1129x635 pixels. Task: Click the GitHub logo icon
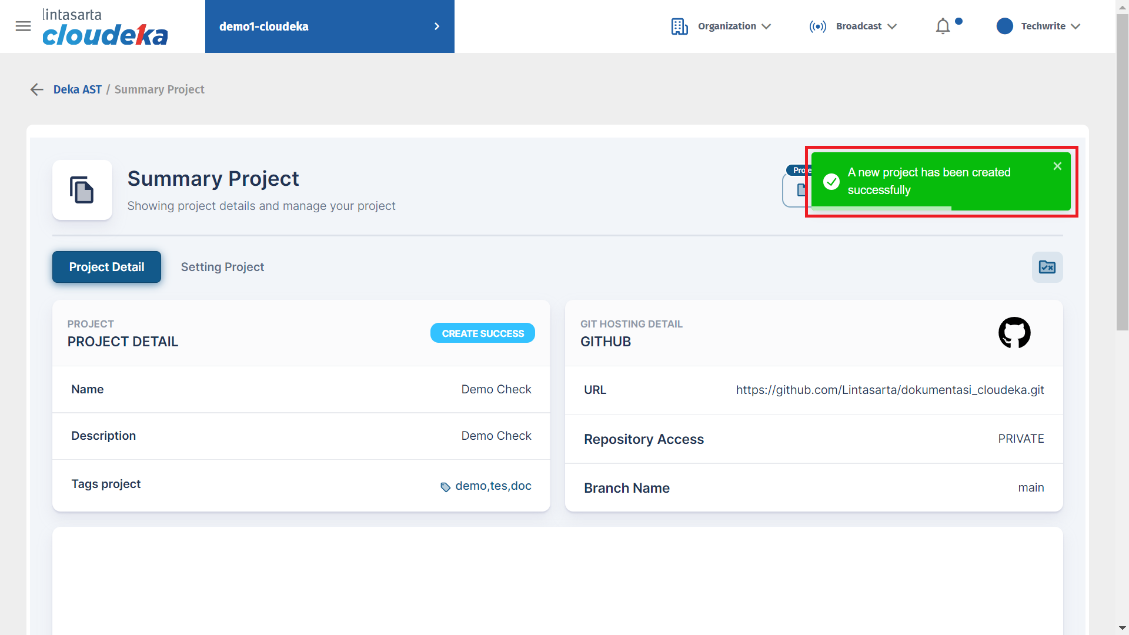1014,333
